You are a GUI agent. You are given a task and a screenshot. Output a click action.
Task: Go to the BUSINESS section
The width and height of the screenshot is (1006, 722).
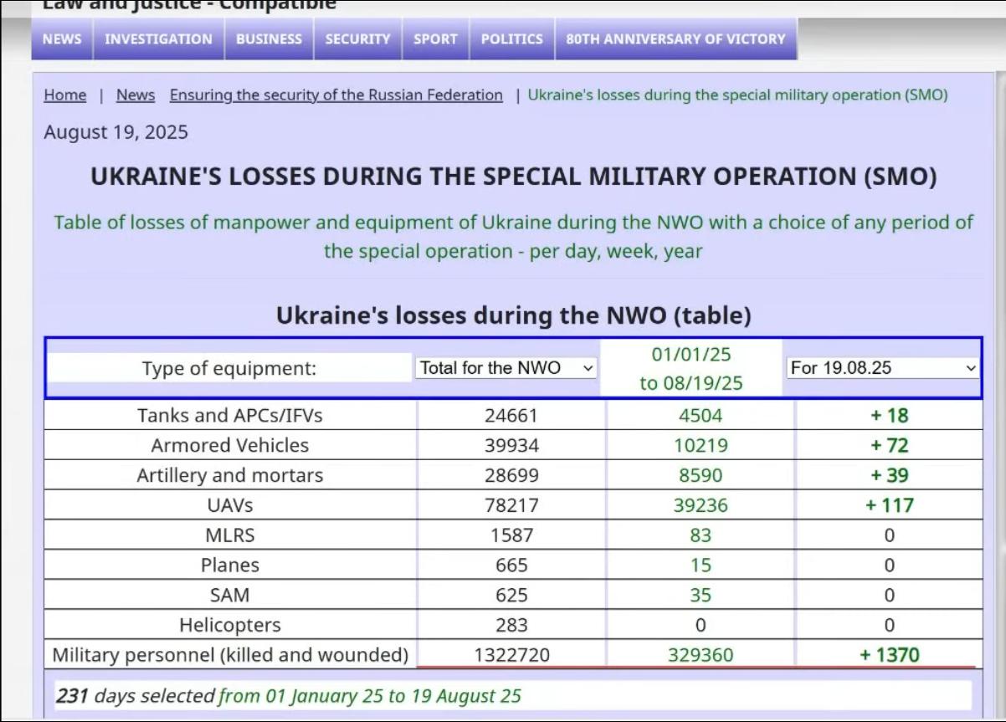pos(269,39)
